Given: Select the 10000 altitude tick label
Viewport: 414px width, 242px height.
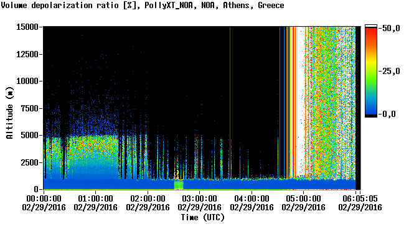Looking at the screenshot, I should pyautogui.click(x=27, y=81).
